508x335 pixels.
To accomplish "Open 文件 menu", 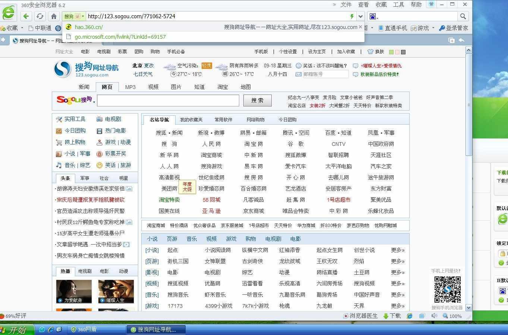I will point(346,4).
